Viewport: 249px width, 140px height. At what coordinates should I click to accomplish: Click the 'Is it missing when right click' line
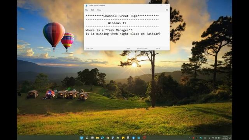tap(123, 34)
